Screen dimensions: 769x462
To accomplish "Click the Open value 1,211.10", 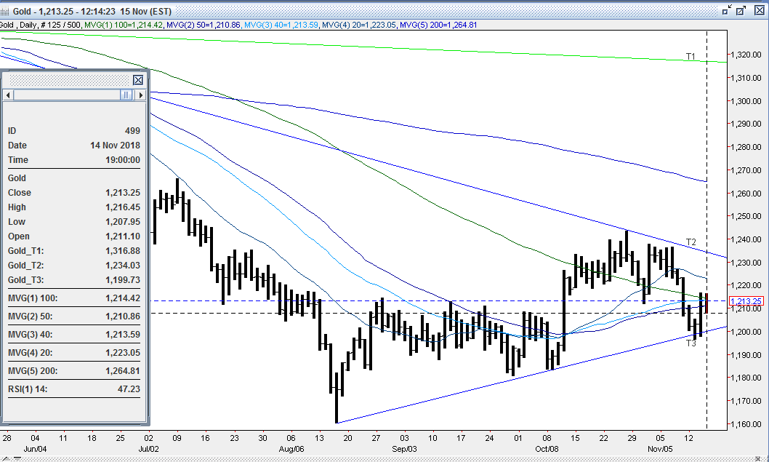I will click(123, 236).
